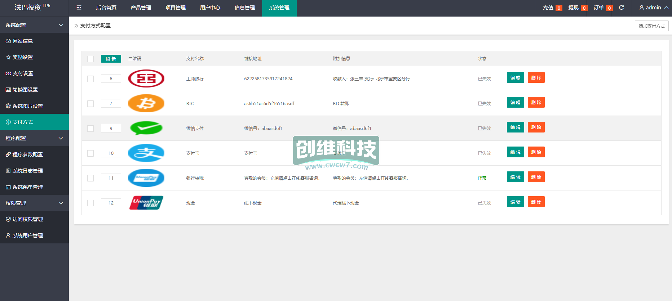Open 系统图片设置 sidebar item
The height and width of the screenshot is (301, 672).
coord(34,106)
